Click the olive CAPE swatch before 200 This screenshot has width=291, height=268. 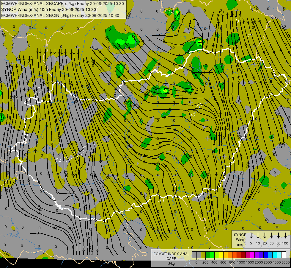[x=203, y=255]
